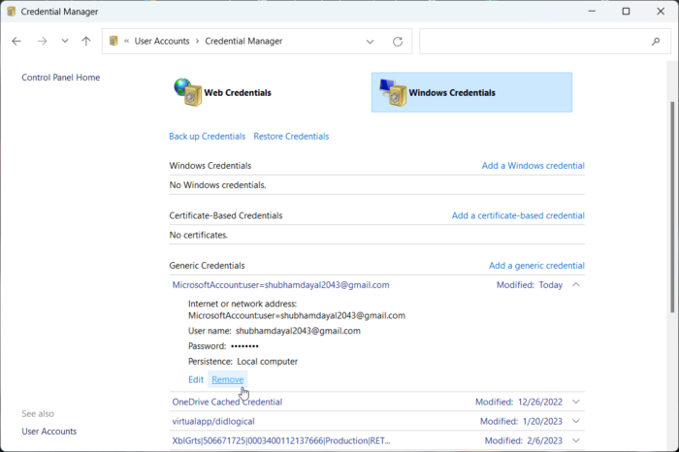Go up one level with up arrow

click(x=86, y=42)
